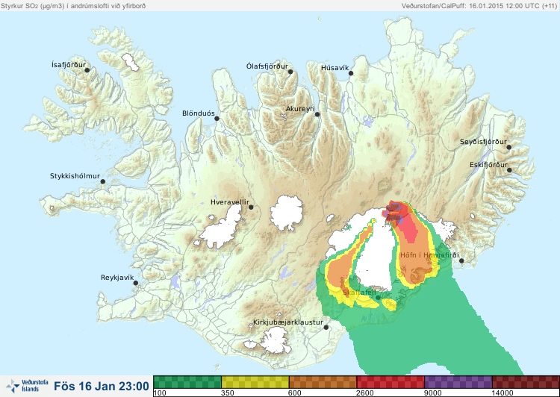Click the Ísafjörður town marker dot
The width and height of the screenshot is (560, 397).
tap(87, 70)
